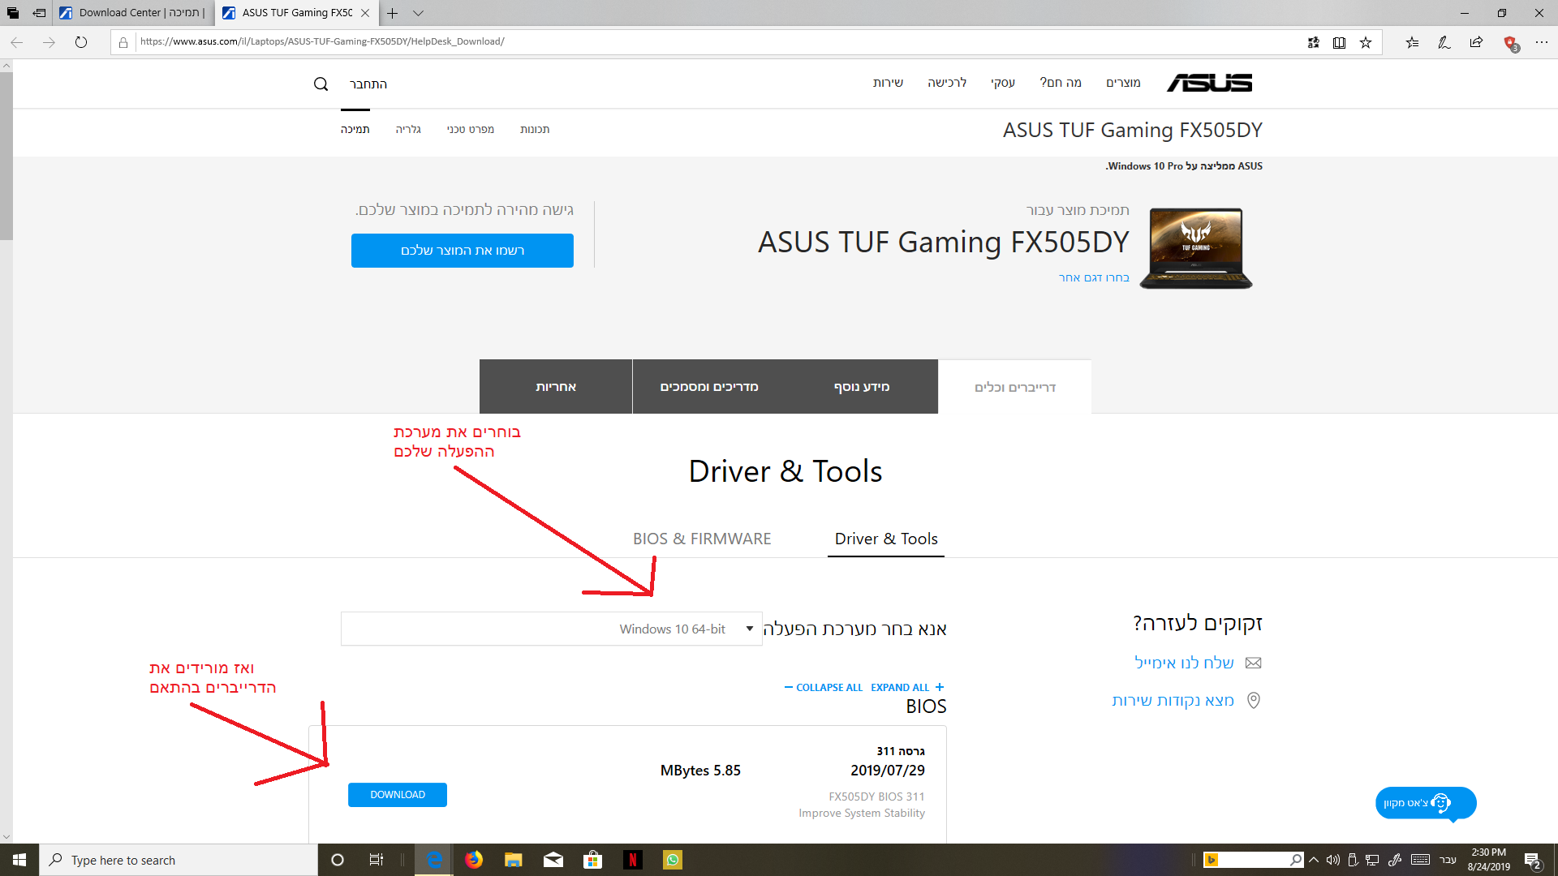The width and height of the screenshot is (1558, 876).
Task: Add page to favorites with star icon
Action: coord(1366,42)
